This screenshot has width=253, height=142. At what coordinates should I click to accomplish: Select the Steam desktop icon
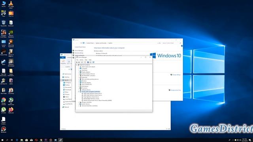coord(4,62)
